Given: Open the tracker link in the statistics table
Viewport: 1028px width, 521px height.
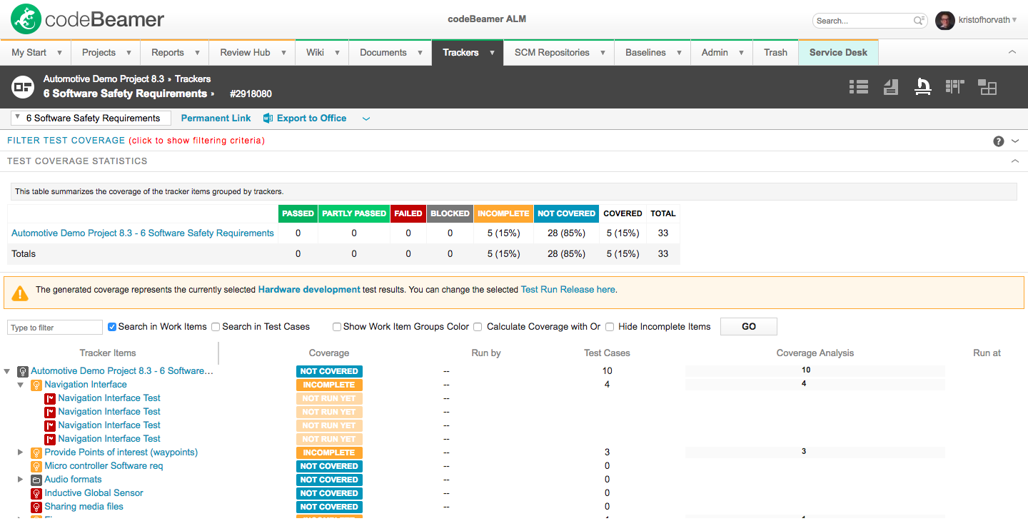Looking at the screenshot, I should tap(143, 233).
